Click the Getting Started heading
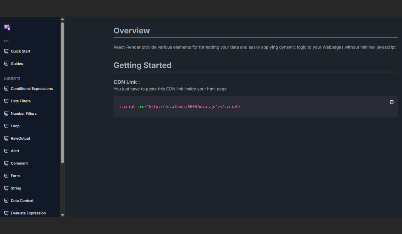 tap(142, 65)
